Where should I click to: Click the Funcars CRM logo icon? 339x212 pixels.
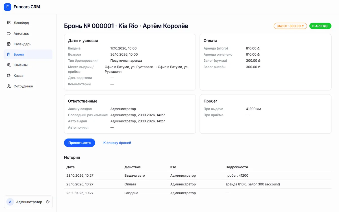click(7, 7)
